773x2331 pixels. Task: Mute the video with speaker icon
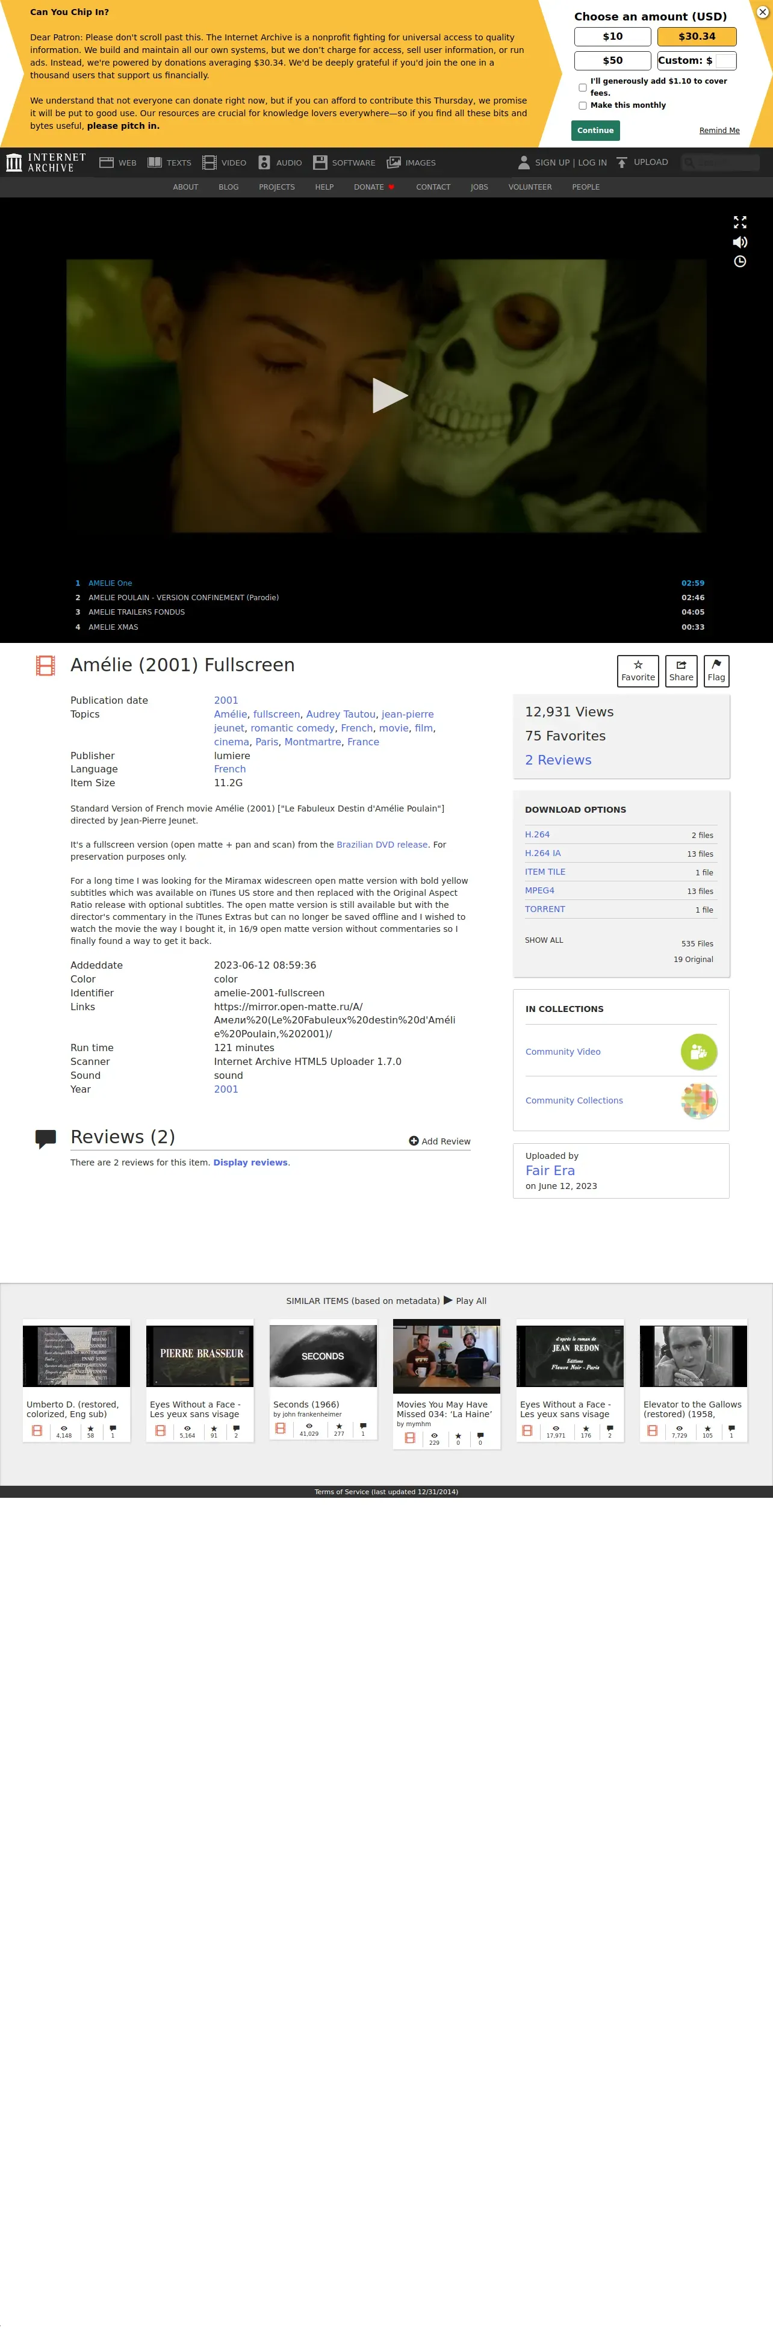[x=739, y=243]
